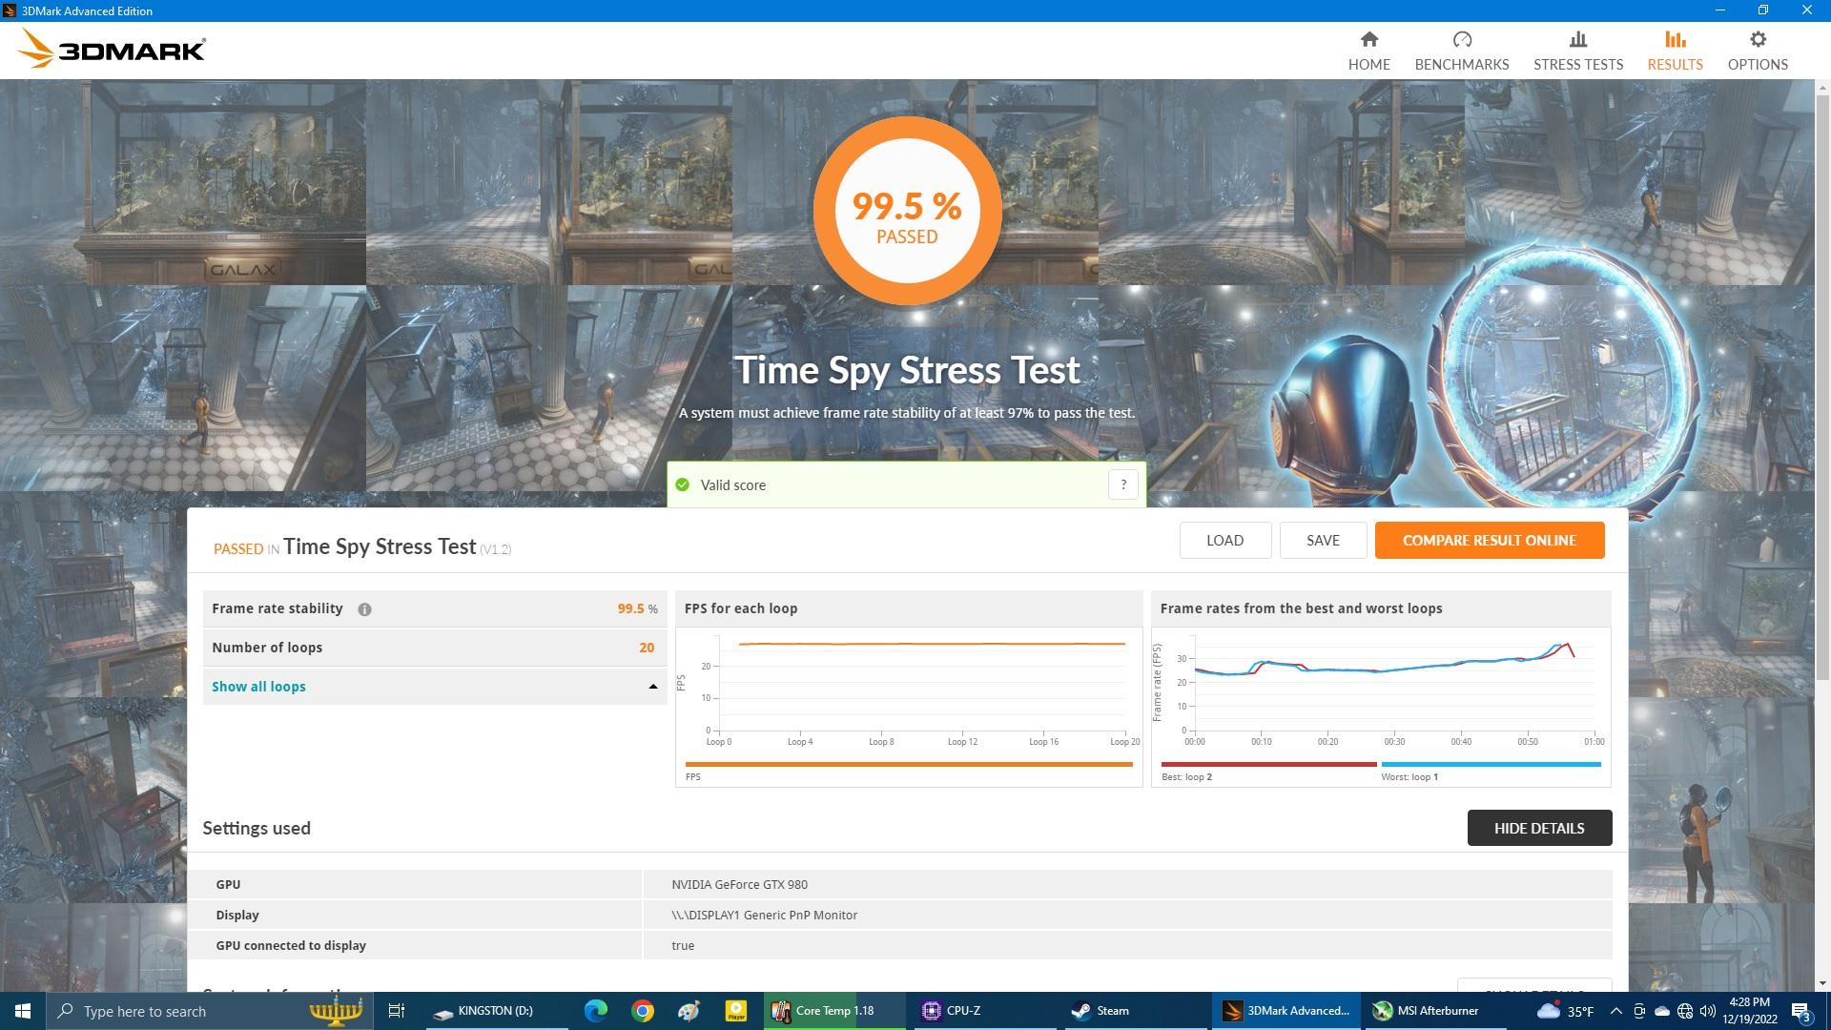Open the Benchmarks section
Screen dimensions: 1831x1030
pyautogui.click(x=1461, y=51)
